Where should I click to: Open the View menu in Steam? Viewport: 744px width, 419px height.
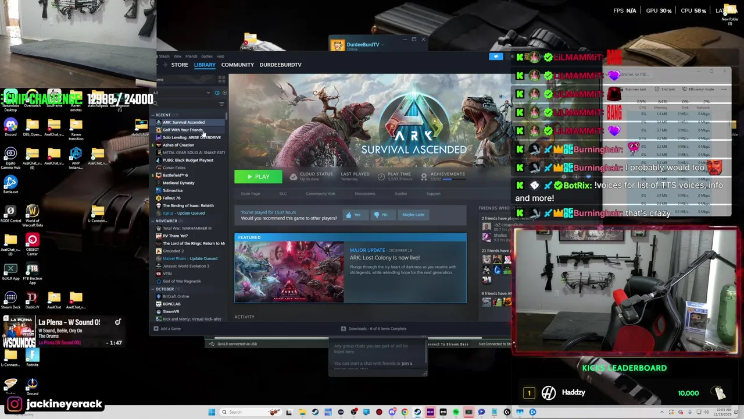177,56
